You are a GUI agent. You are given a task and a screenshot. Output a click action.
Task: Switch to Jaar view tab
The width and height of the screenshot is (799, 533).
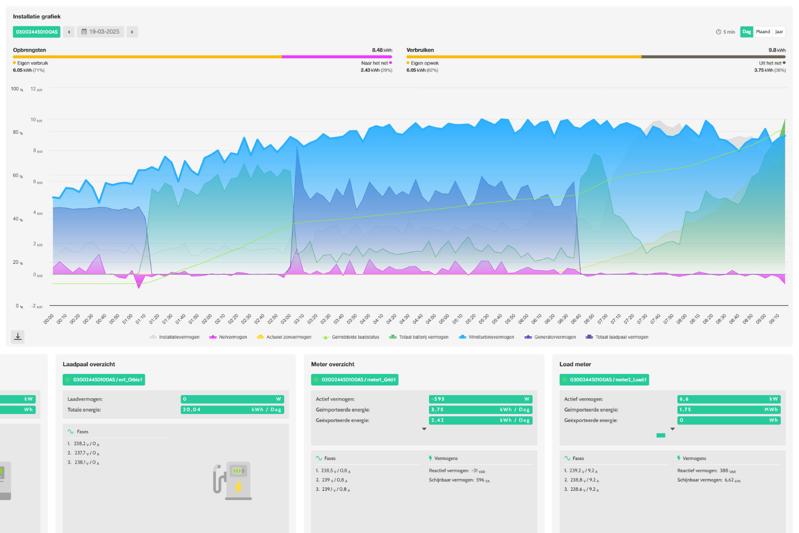(779, 32)
